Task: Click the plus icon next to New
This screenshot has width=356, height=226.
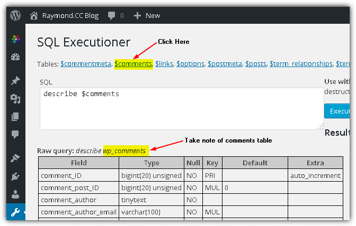Action: [x=137, y=16]
